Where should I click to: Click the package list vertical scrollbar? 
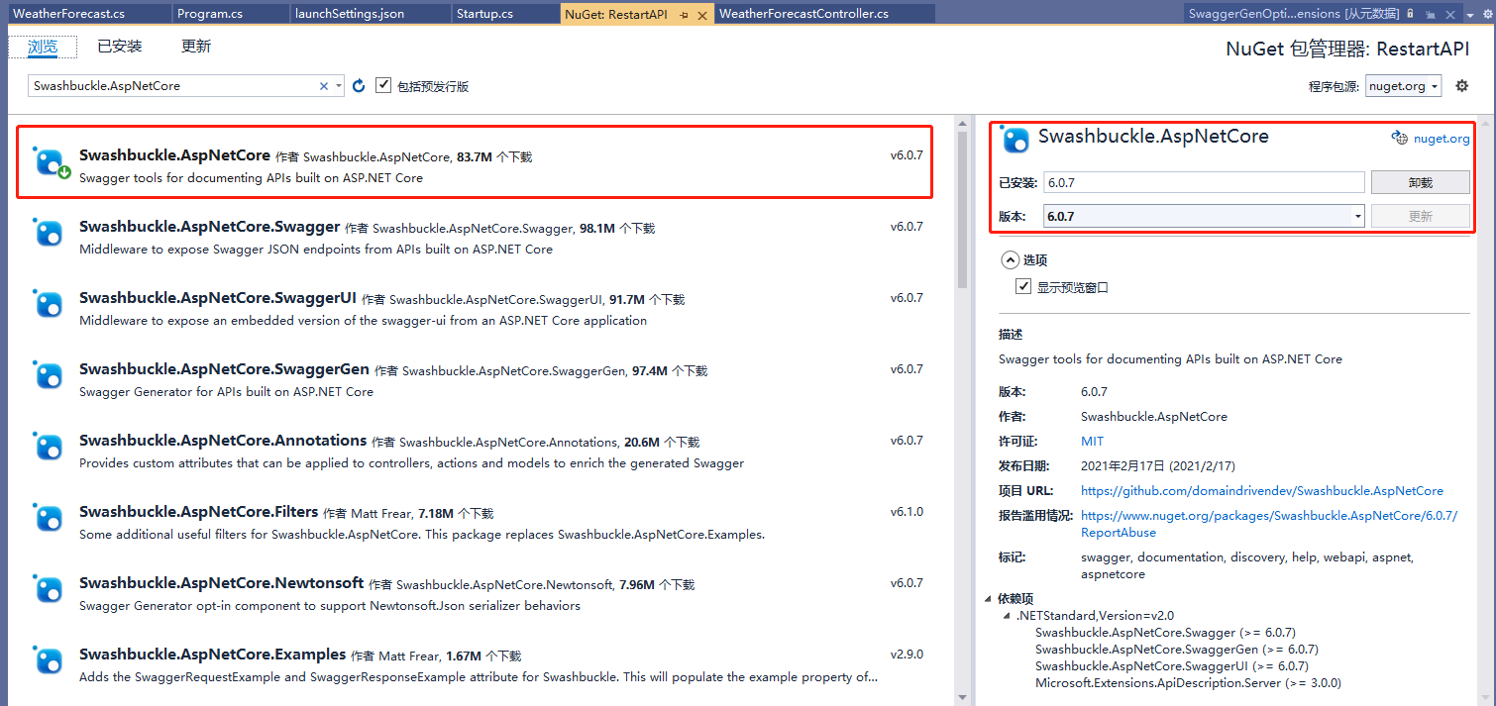point(961,208)
